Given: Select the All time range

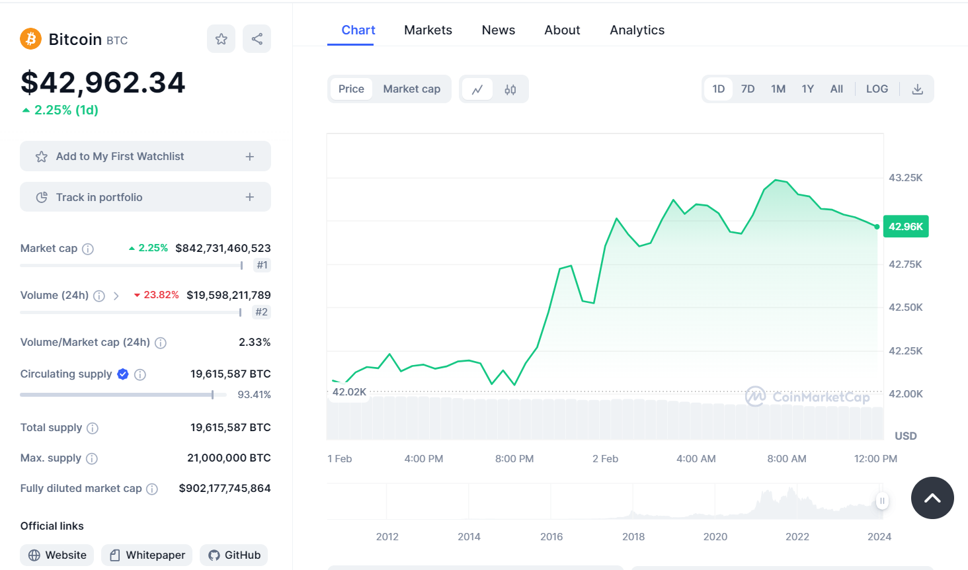Looking at the screenshot, I should coord(836,89).
